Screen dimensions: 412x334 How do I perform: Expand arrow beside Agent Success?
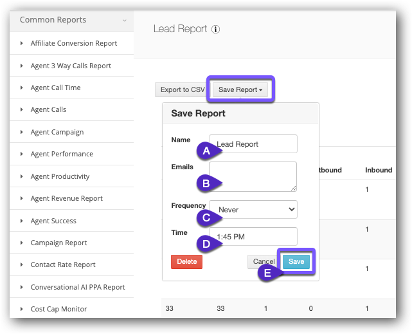(x=22, y=221)
